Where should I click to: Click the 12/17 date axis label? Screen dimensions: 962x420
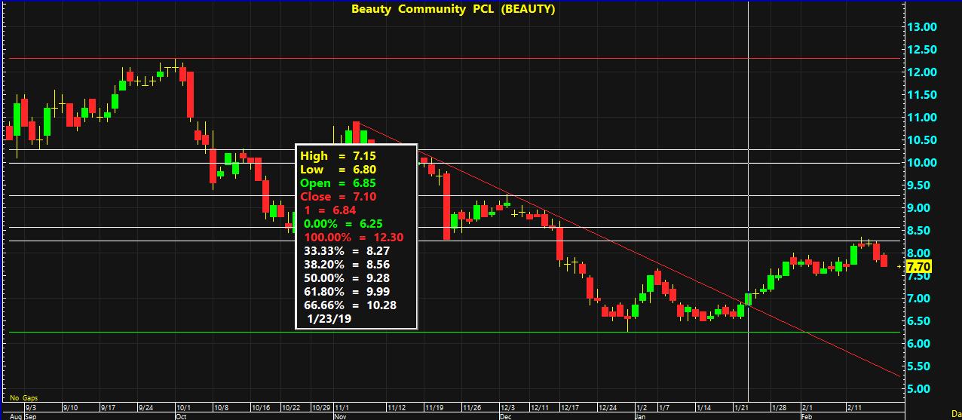[570, 407]
